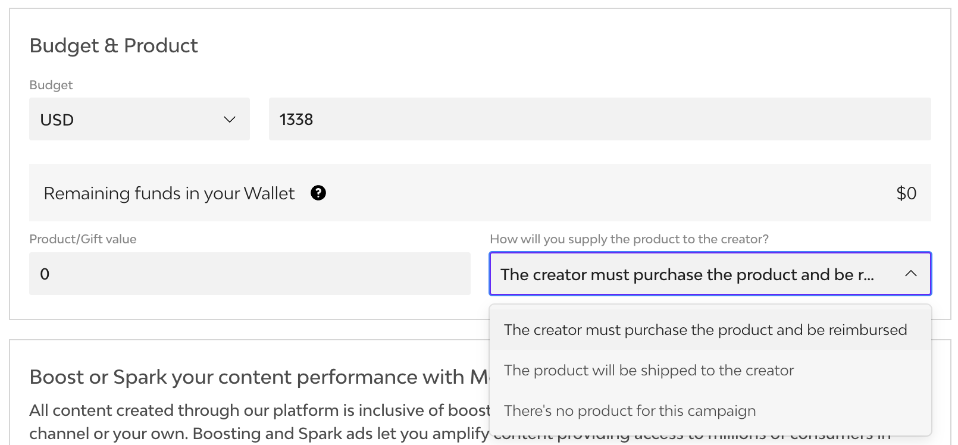Click the USD text in currency selector

tap(57, 120)
